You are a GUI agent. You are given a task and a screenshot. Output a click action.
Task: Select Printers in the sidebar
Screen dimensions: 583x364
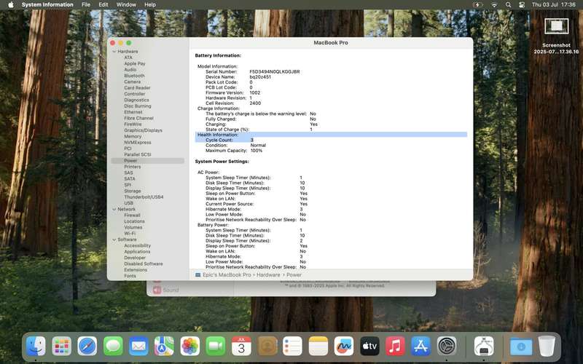(x=133, y=167)
